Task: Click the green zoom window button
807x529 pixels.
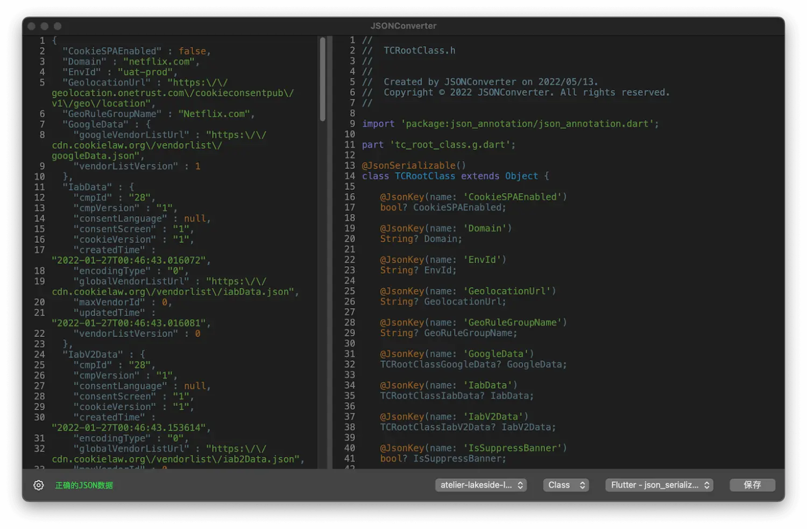Action: (x=58, y=26)
